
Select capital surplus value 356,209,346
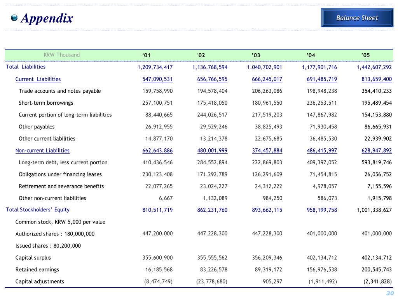click(267, 258)
